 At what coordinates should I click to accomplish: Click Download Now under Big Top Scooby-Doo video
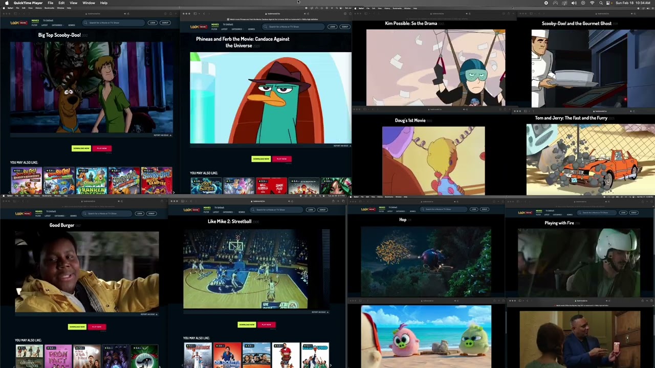point(81,148)
